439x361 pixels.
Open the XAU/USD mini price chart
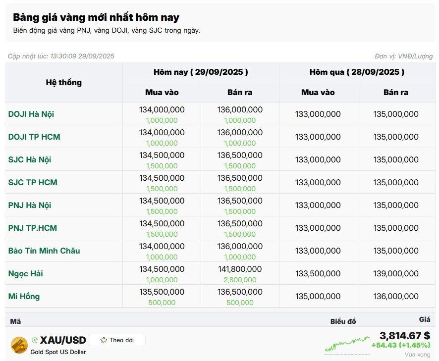coord(347,344)
